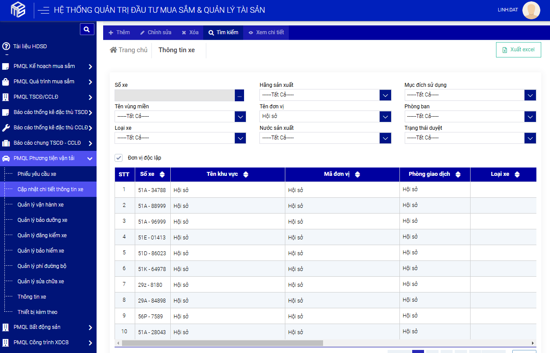The width and height of the screenshot is (550, 353).
Task: Click the hamburger menu icon in header
Action: pos(43,11)
